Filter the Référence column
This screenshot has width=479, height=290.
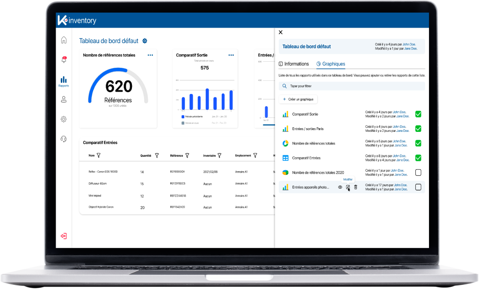pos(187,156)
